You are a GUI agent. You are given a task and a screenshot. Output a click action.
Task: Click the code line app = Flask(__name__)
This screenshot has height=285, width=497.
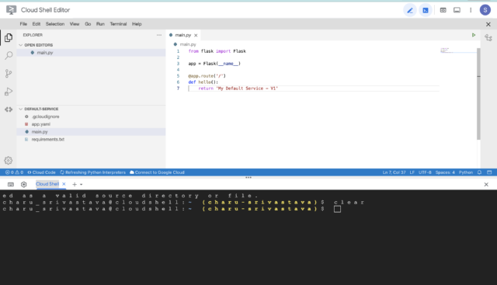click(x=214, y=64)
